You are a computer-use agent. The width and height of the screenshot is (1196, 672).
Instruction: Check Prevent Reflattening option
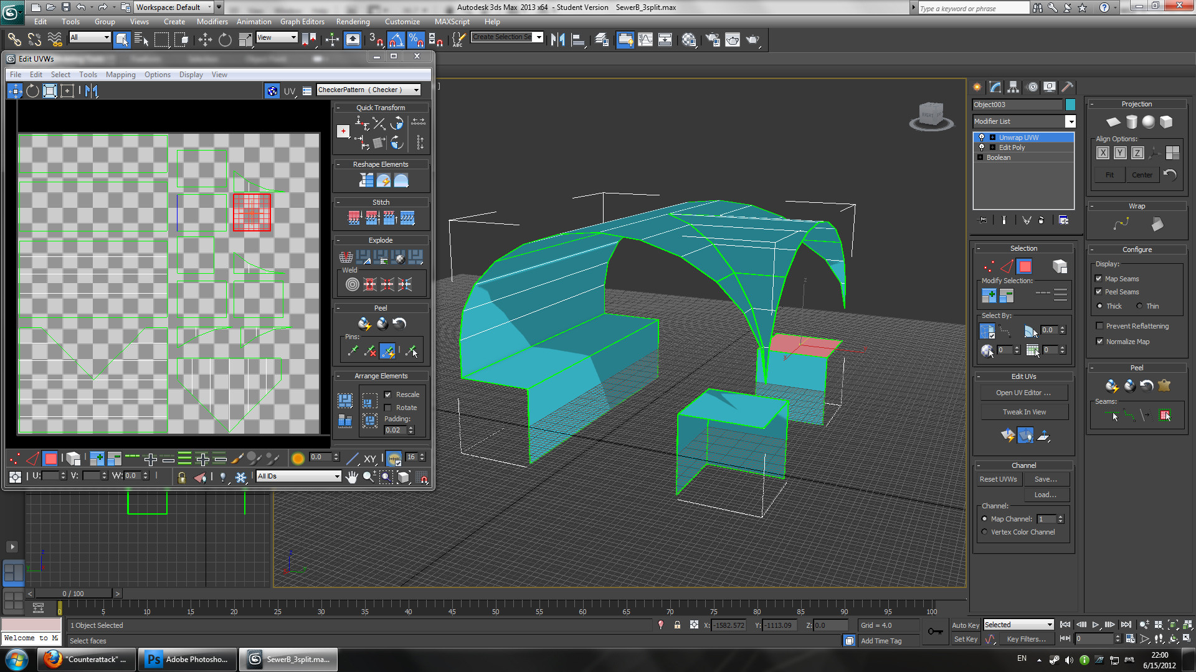(x=1099, y=326)
